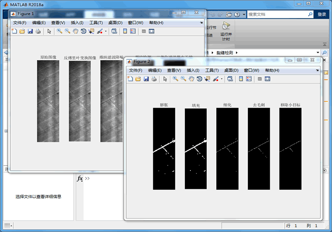Viewport: 332px width, 232px height.
Task: Expand the Brush tool color dropdown in Figure 2
Action: pyautogui.click(x=222, y=79)
